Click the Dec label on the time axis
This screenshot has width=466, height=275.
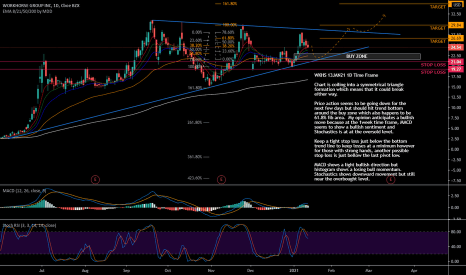[x=250, y=270]
